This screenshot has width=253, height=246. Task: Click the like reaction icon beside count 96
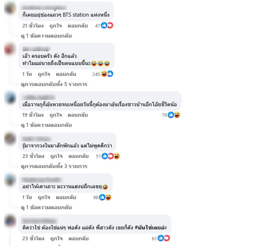[102, 197]
